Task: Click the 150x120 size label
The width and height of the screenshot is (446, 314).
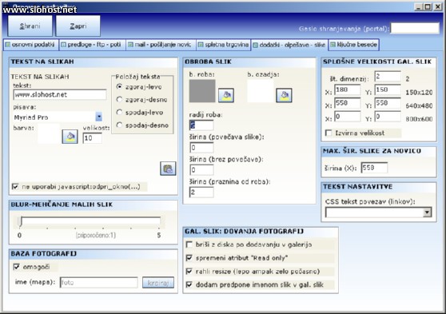Action: pos(419,93)
